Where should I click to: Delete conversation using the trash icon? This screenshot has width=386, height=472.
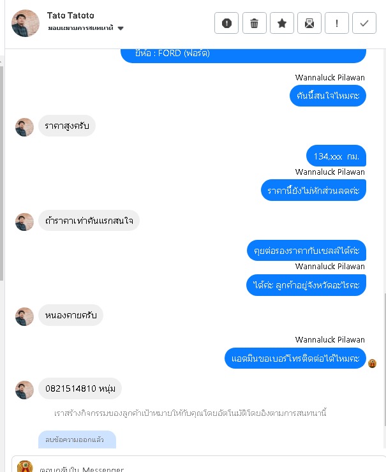[255, 23]
